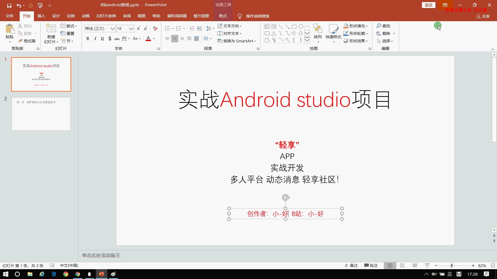
Task: Click the Paste clipboard icon
Action: click(x=10, y=29)
